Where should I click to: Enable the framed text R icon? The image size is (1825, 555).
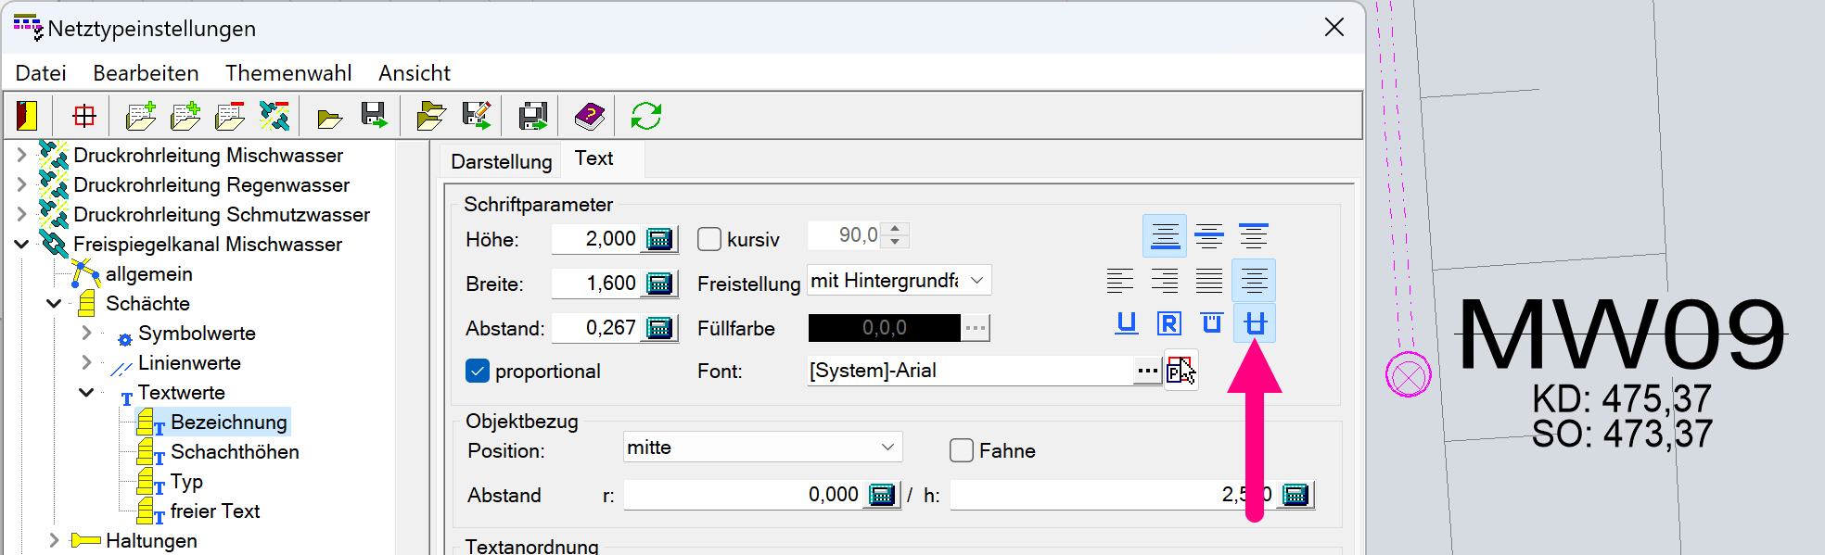pyautogui.click(x=1168, y=323)
